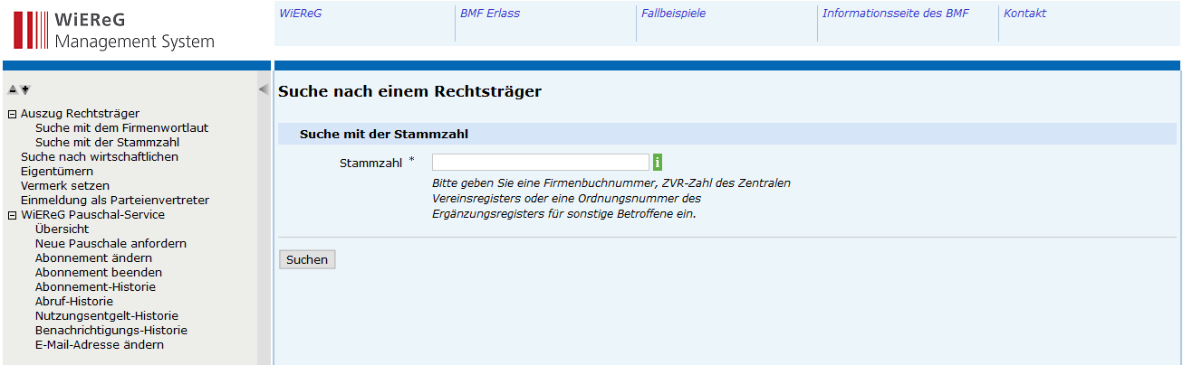Open Vermerk setzen in the sidebar

[65, 186]
